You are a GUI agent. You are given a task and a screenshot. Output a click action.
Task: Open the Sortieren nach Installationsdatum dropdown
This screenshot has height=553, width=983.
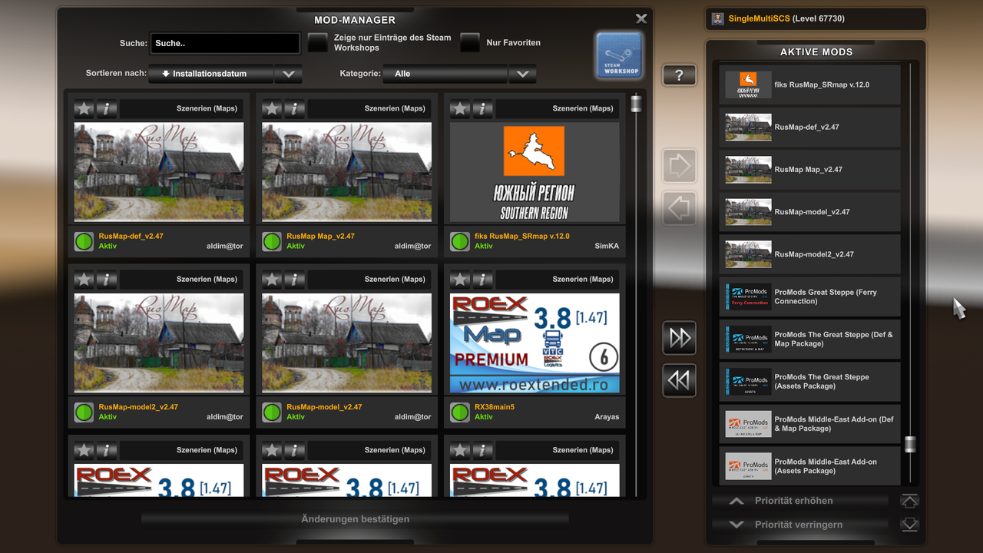[x=211, y=74]
